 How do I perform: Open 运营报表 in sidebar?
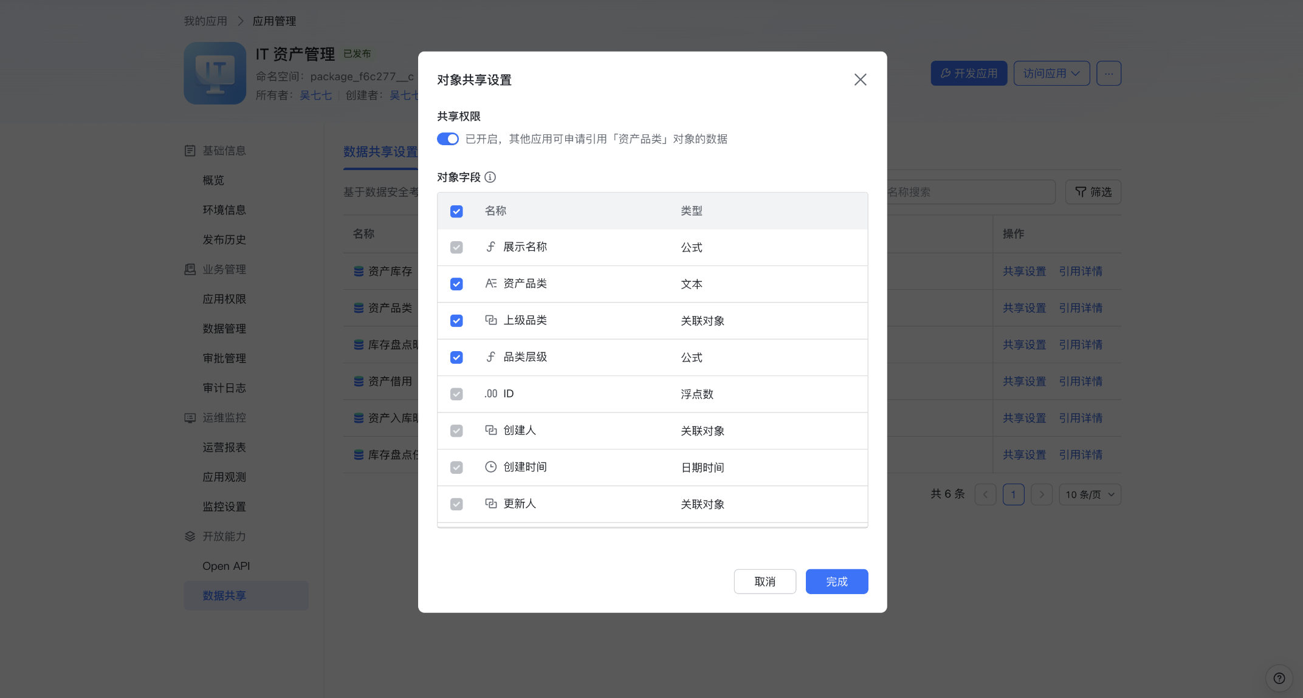point(224,448)
